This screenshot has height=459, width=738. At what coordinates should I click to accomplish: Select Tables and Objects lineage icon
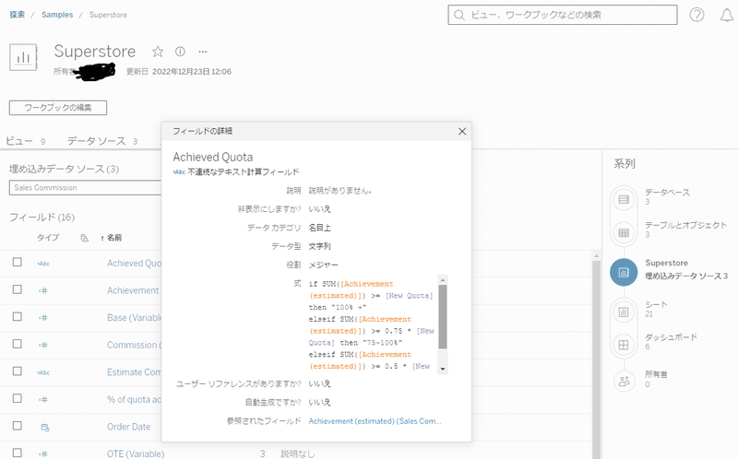coord(624,232)
